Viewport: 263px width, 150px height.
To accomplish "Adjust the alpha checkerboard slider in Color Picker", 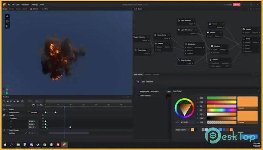I will pos(222,122).
